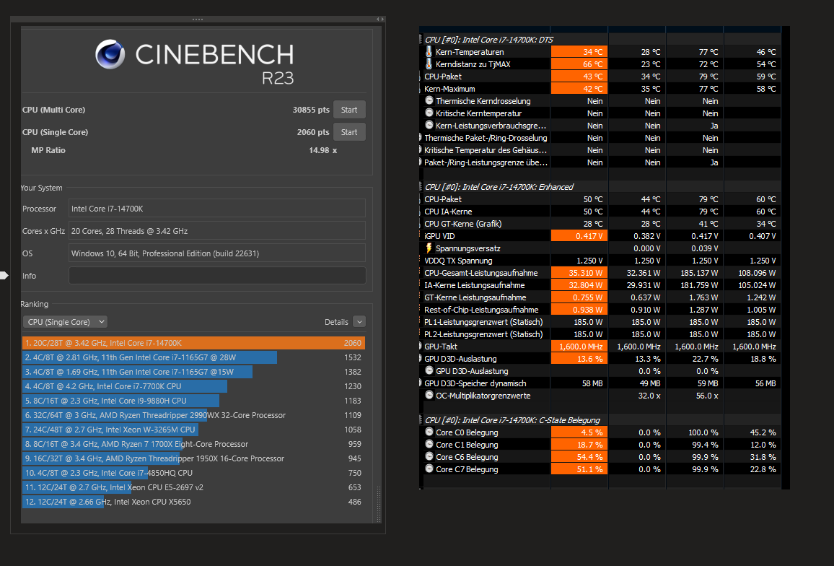834x566 pixels.
Task: Select ranking row 6 Threadripper 2990WX
Action: click(193, 415)
